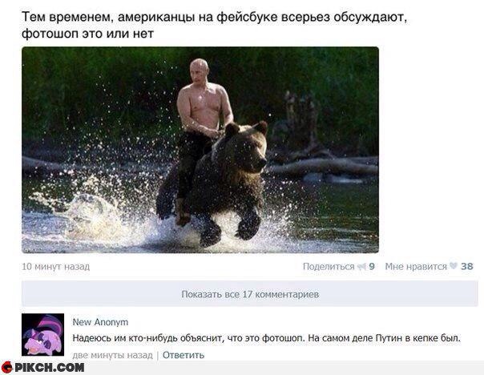
Task: Click the Поделиться link
Action: [x=329, y=266]
